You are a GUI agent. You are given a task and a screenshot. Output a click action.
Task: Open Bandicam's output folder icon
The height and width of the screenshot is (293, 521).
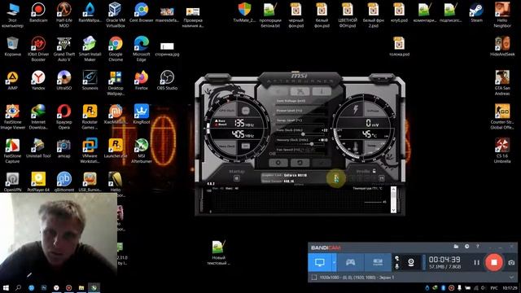[x=456, y=247]
